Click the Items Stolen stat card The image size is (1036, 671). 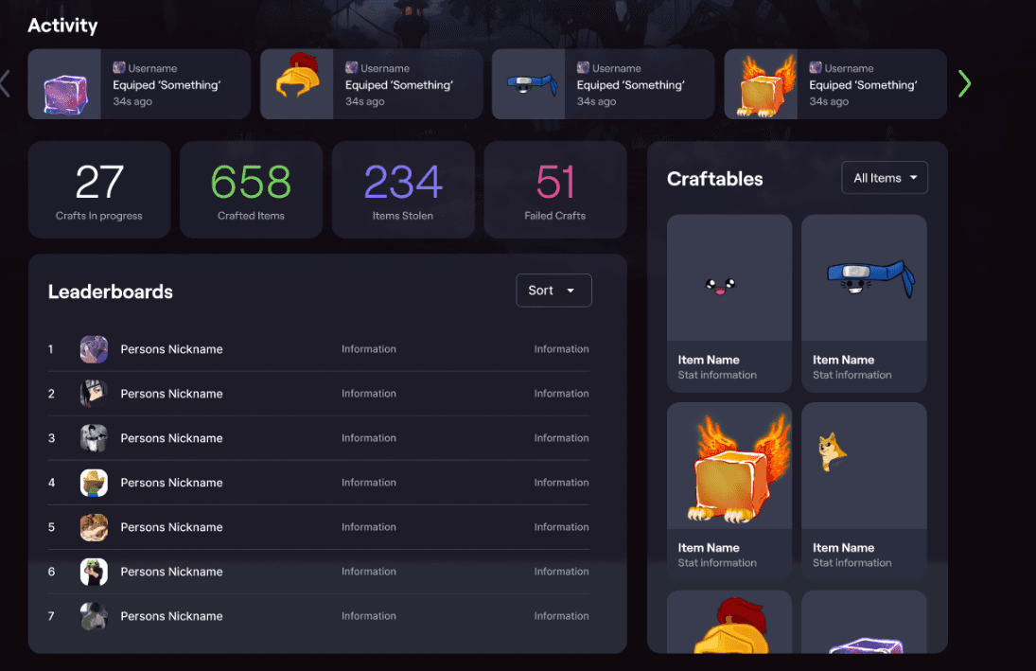[x=403, y=190]
